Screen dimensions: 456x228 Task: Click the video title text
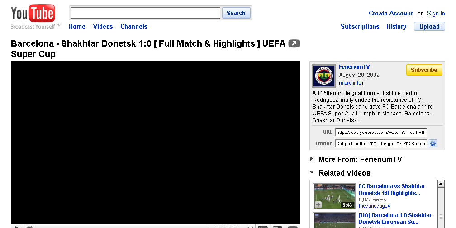(x=148, y=49)
